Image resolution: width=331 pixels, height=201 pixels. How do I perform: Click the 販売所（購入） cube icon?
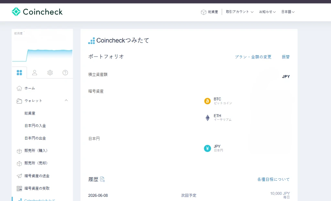pos(19,151)
